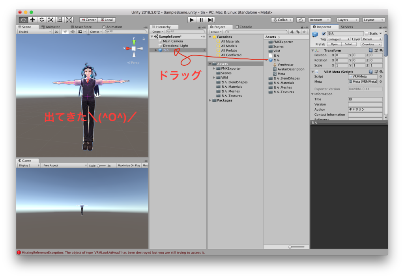Click the Project Create button
The height and width of the screenshot is (278, 404).
coord(216,32)
